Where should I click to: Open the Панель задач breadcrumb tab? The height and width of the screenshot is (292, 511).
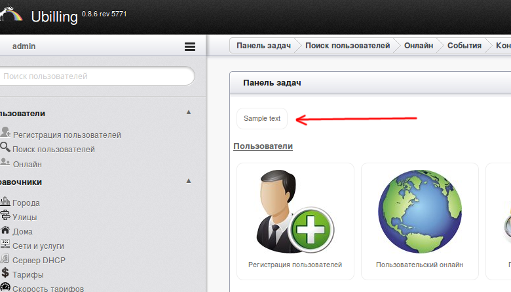point(263,45)
